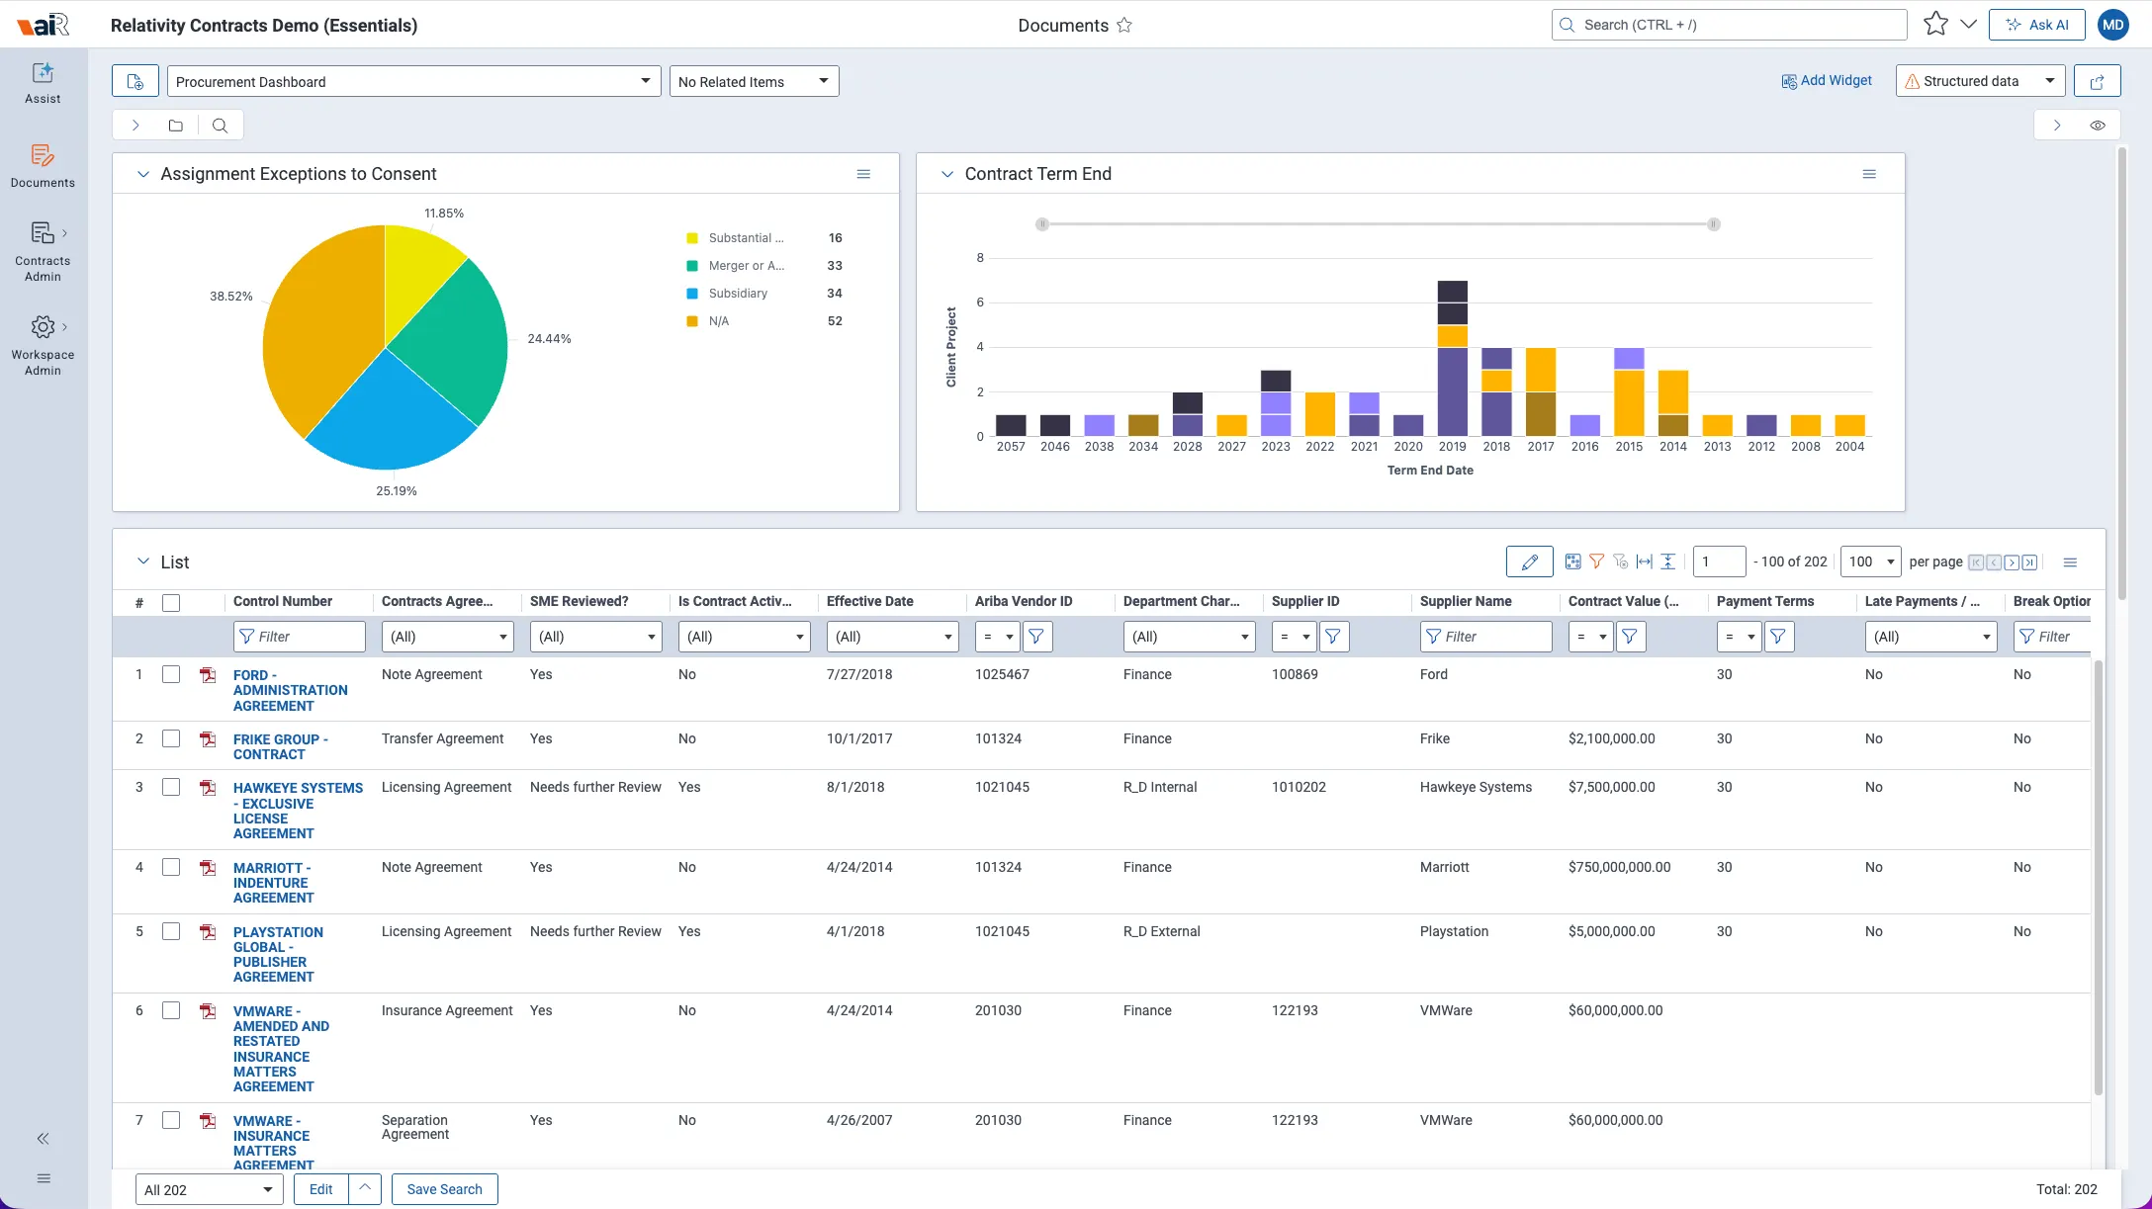Check the box for row 1 Ford

pos(171,674)
